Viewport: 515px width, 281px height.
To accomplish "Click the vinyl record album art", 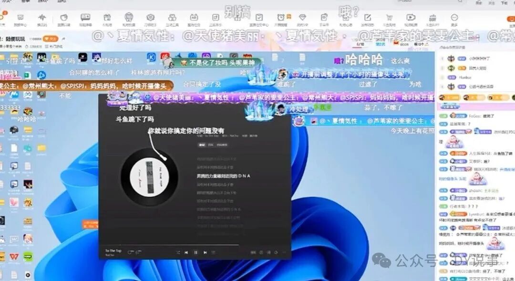I will coord(150,177).
